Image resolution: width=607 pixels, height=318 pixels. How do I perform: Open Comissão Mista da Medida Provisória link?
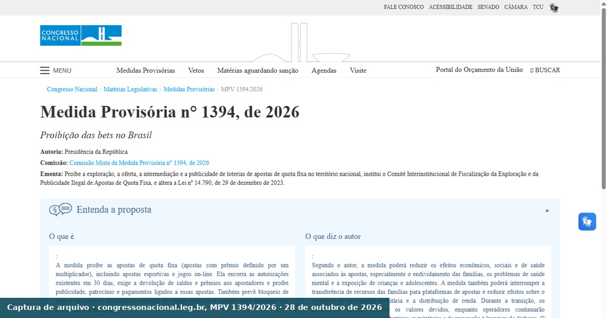tap(139, 163)
